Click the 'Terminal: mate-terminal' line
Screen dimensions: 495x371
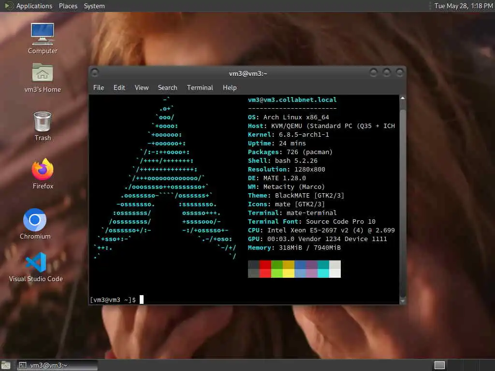292,213
